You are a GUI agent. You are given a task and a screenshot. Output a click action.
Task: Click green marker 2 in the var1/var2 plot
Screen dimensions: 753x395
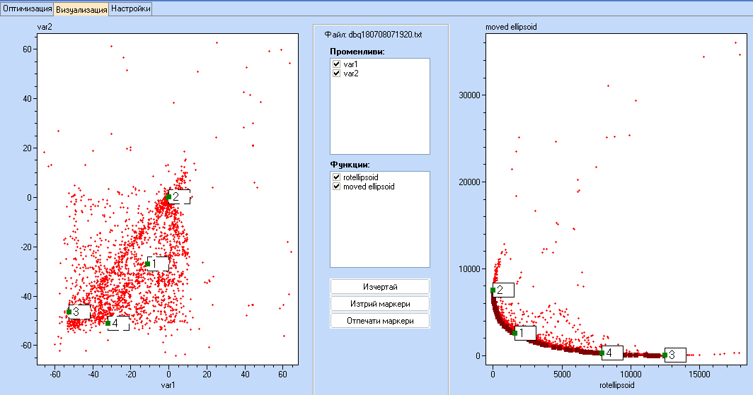(x=168, y=197)
